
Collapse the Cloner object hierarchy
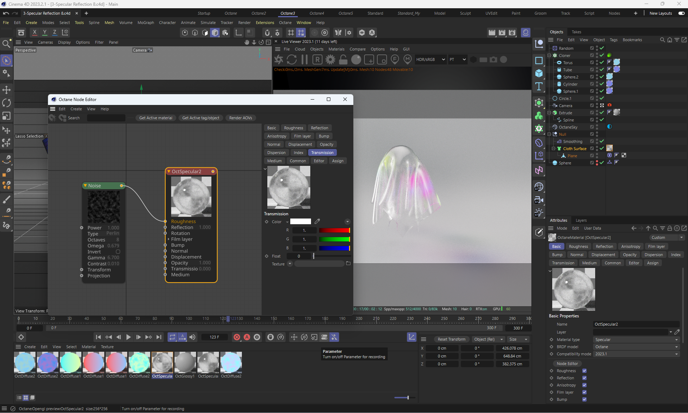(x=549, y=56)
